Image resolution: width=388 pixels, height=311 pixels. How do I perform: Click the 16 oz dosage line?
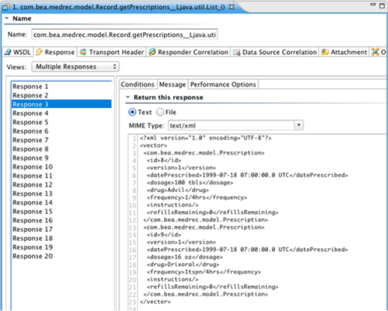(x=184, y=257)
